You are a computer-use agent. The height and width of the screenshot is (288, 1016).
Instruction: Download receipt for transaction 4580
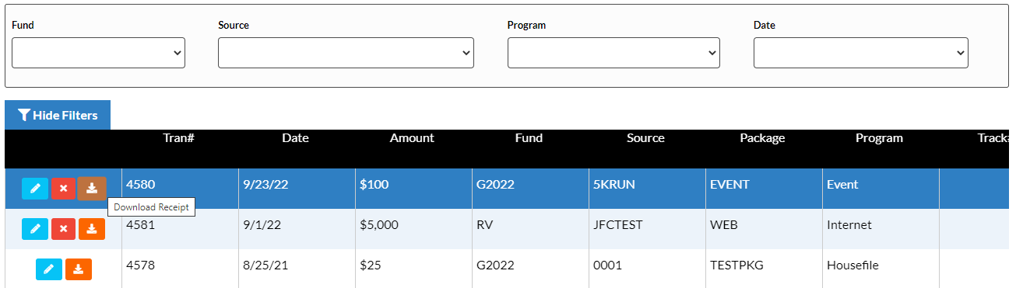click(x=92, y=188)
